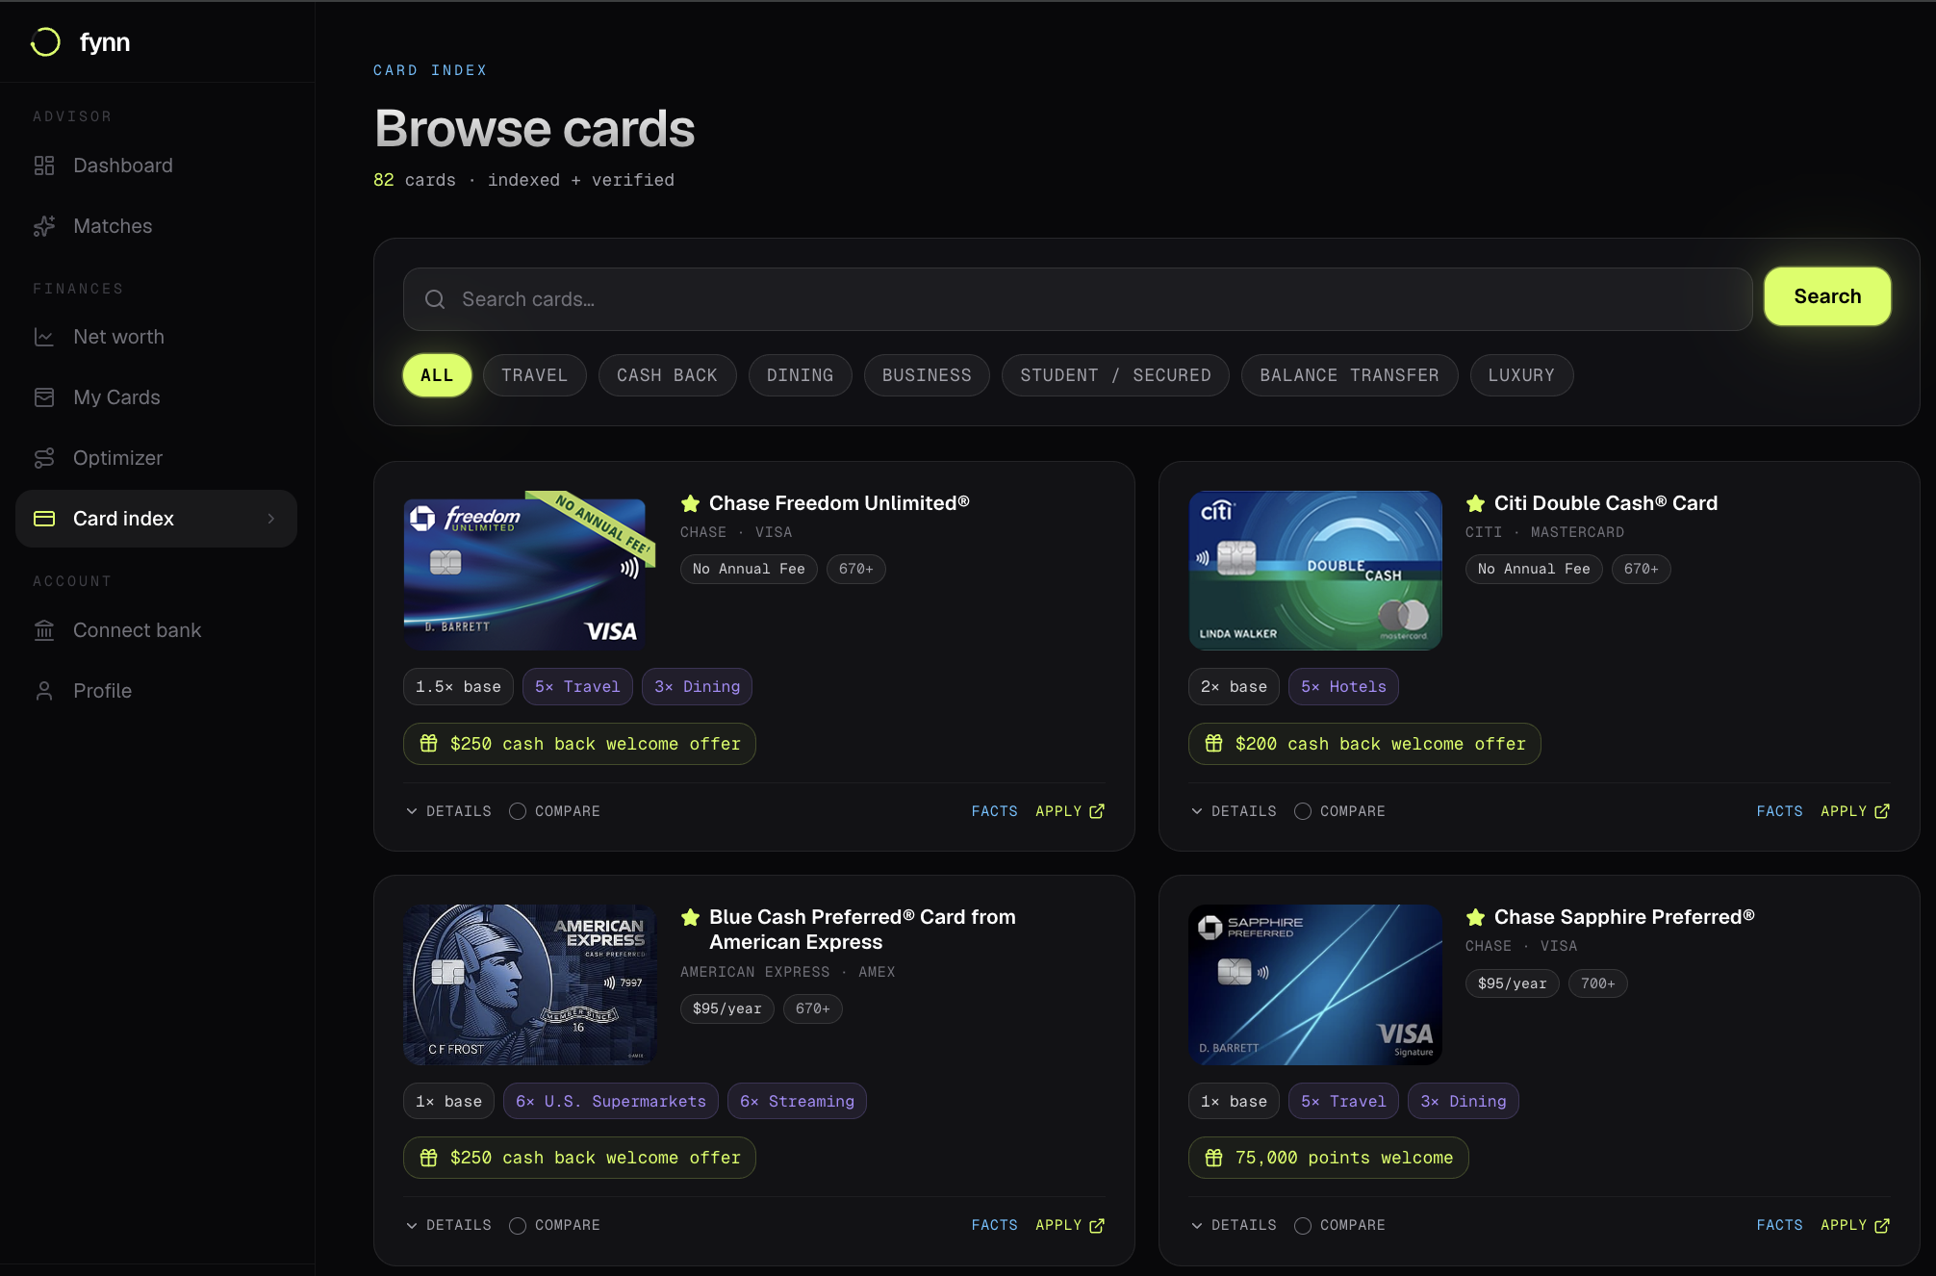This screenshot has width=1936, height=1276.
Task: Click the '82 cards' count text
Action: 415,180
